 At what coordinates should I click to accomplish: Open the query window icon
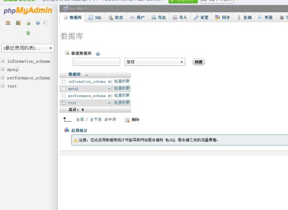[x=28, y=23]
